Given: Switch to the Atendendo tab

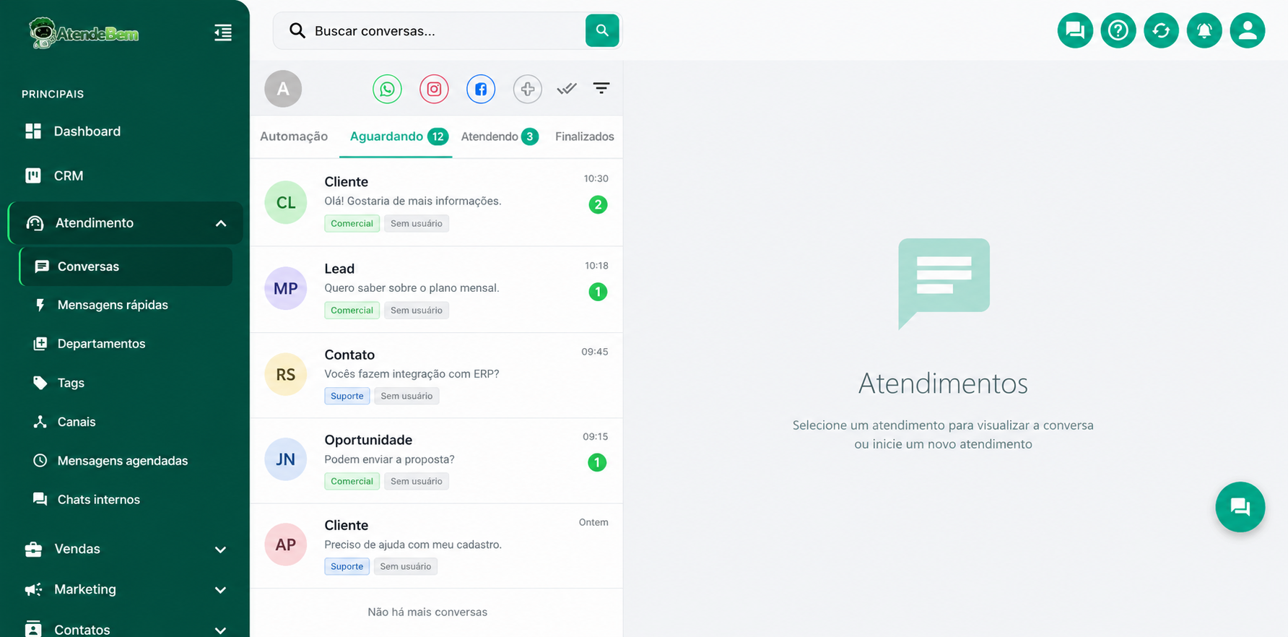Looking at the screenshot, I should click(500, 136).
